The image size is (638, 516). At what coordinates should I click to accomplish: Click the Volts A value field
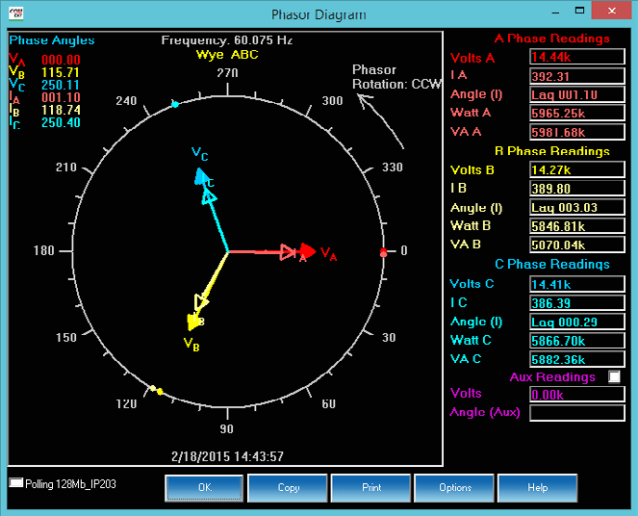click(577, 57)
